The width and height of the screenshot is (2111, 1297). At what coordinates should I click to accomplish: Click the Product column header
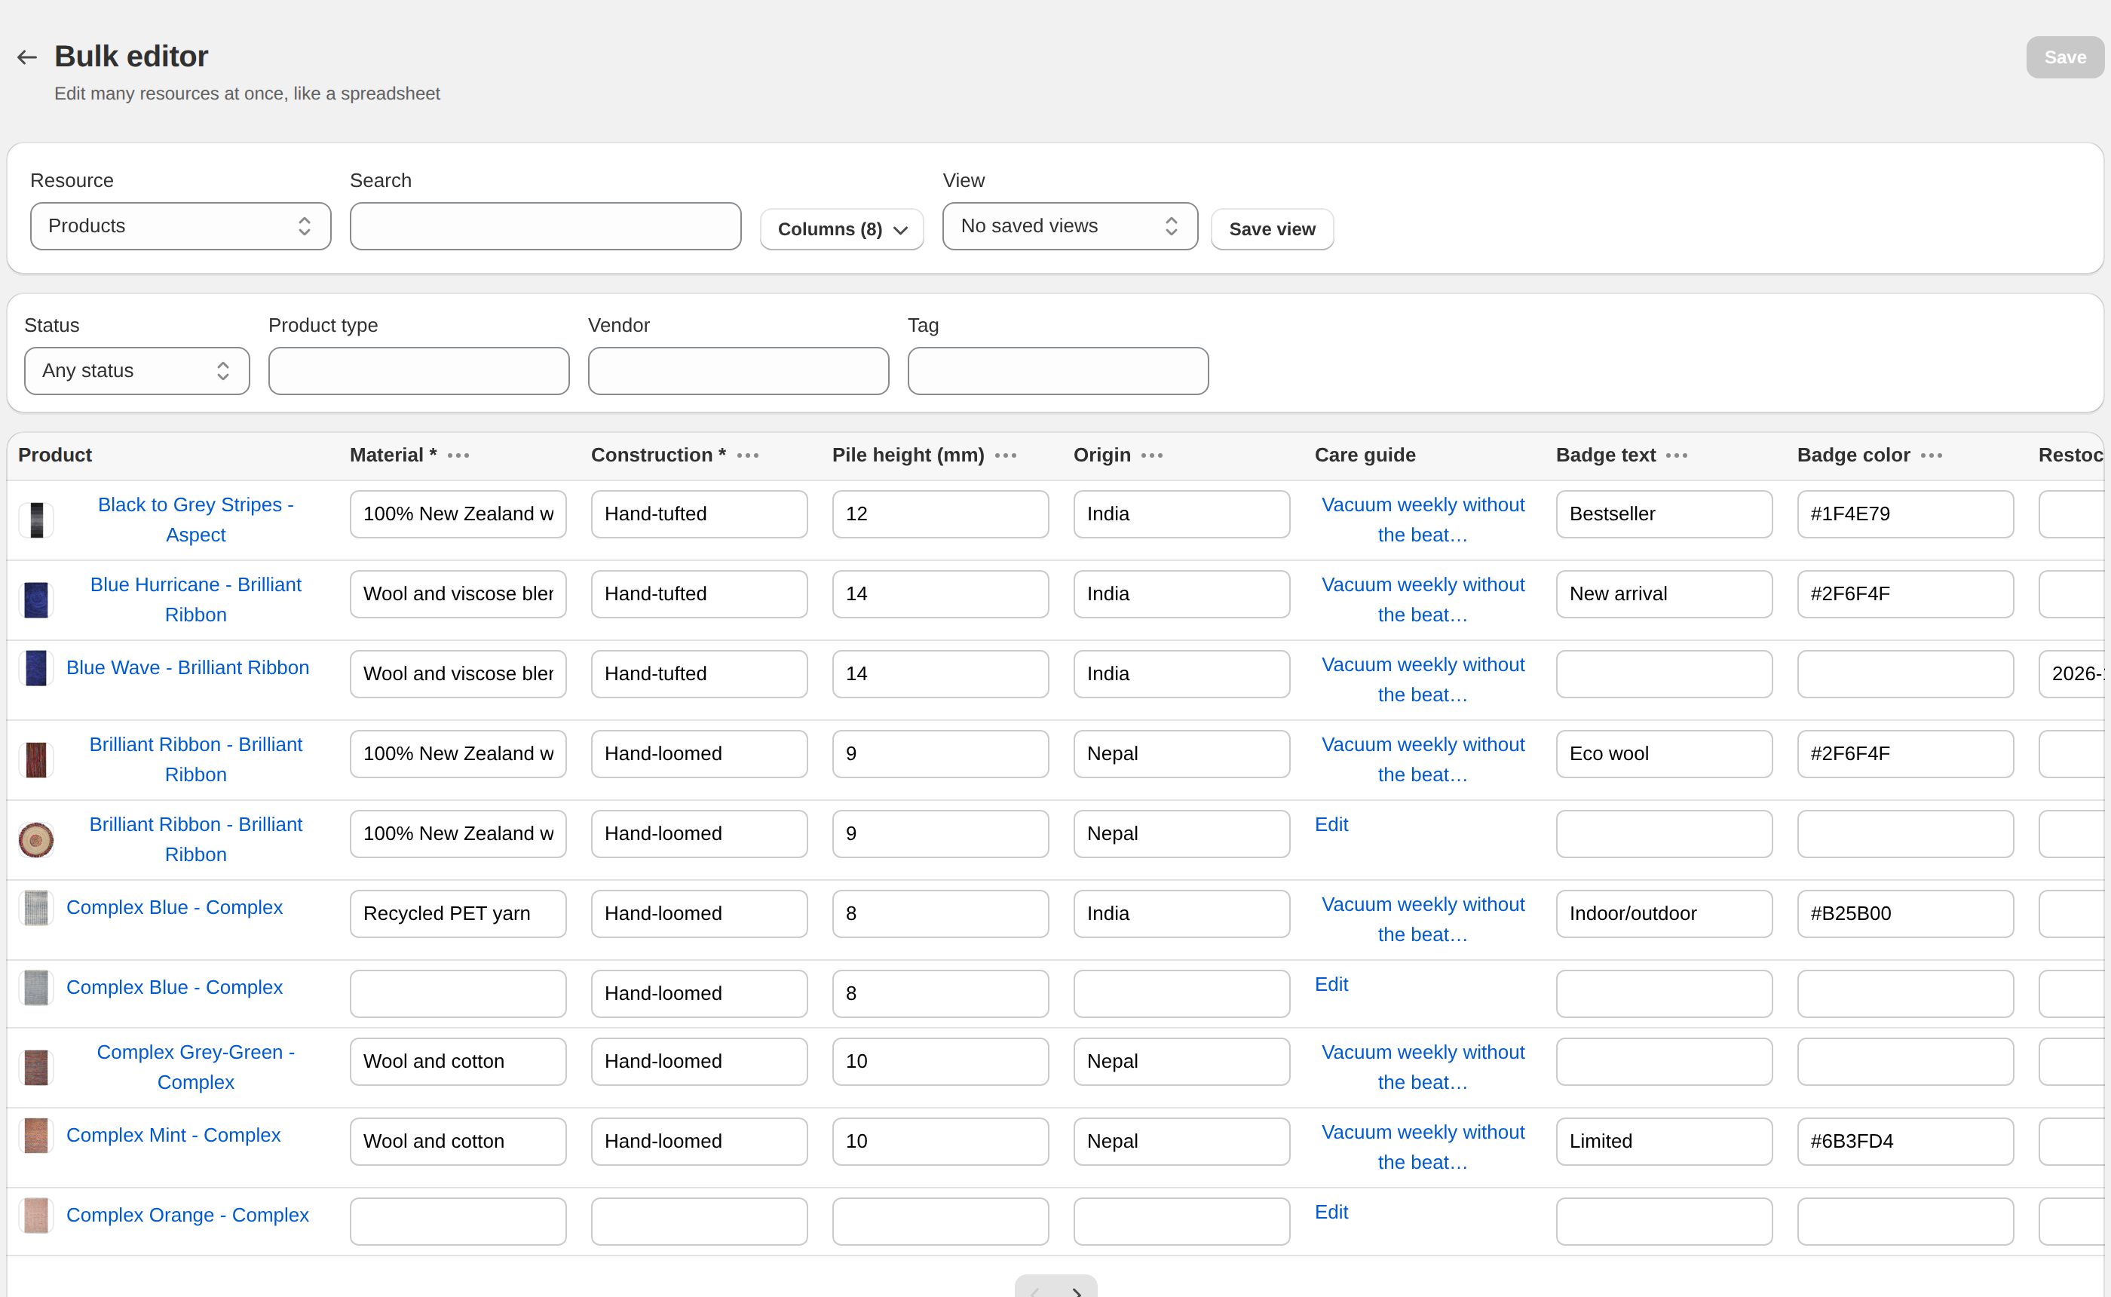click(x=55, y=455)
